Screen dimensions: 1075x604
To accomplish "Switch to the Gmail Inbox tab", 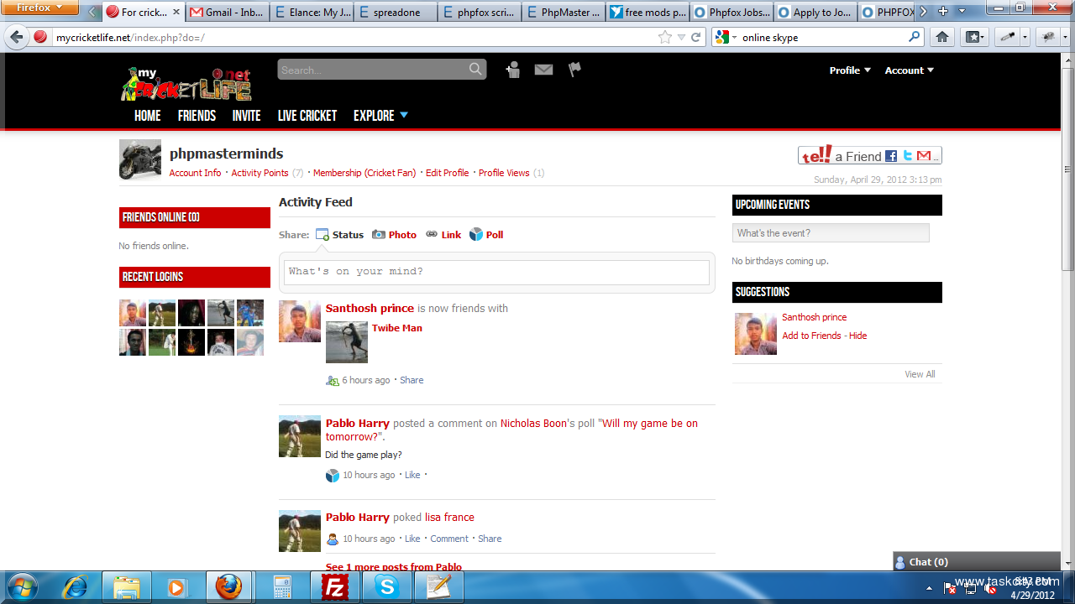I will click(226, 13).
